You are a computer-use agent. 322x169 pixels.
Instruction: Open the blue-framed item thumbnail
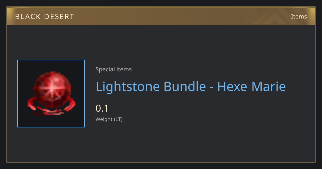(51, 94)
